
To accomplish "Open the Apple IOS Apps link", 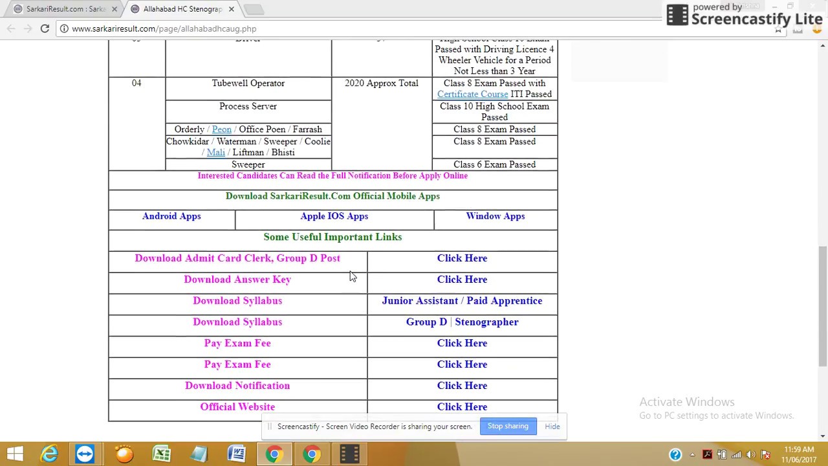I will point(334,216).
